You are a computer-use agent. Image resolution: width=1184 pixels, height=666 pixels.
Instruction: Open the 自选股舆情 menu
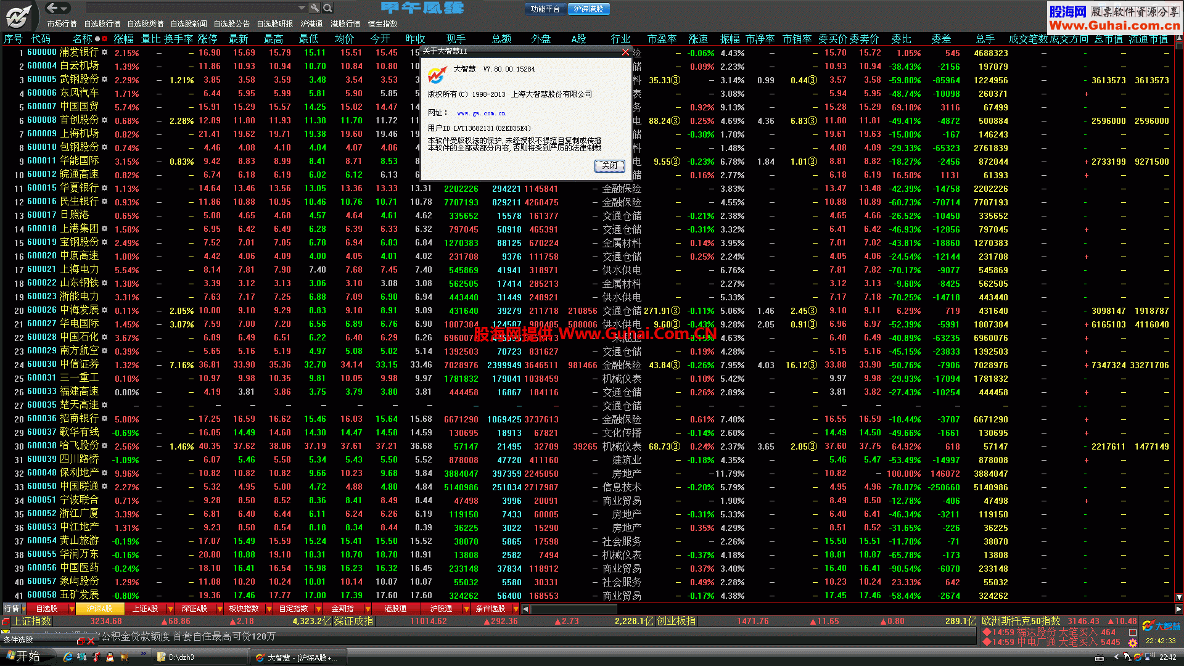point(146,24)
